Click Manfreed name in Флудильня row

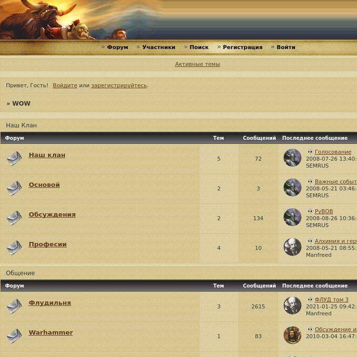[318, 313]
